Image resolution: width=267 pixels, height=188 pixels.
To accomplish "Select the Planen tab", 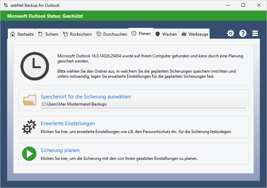I will click(141, 34).
